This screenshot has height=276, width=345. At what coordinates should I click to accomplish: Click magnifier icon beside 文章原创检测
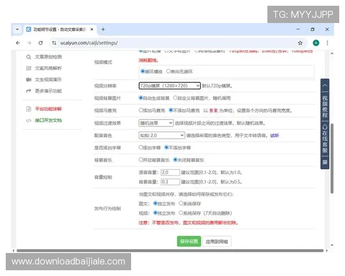tap(29, 57)
